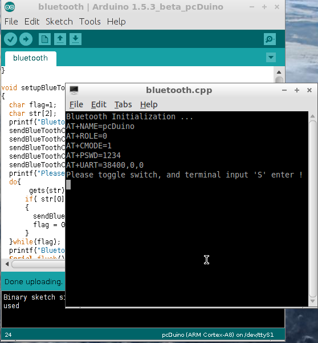Click 'char str[2];' code line
This screenshot has height=343, width=318.
coord(32,114)
